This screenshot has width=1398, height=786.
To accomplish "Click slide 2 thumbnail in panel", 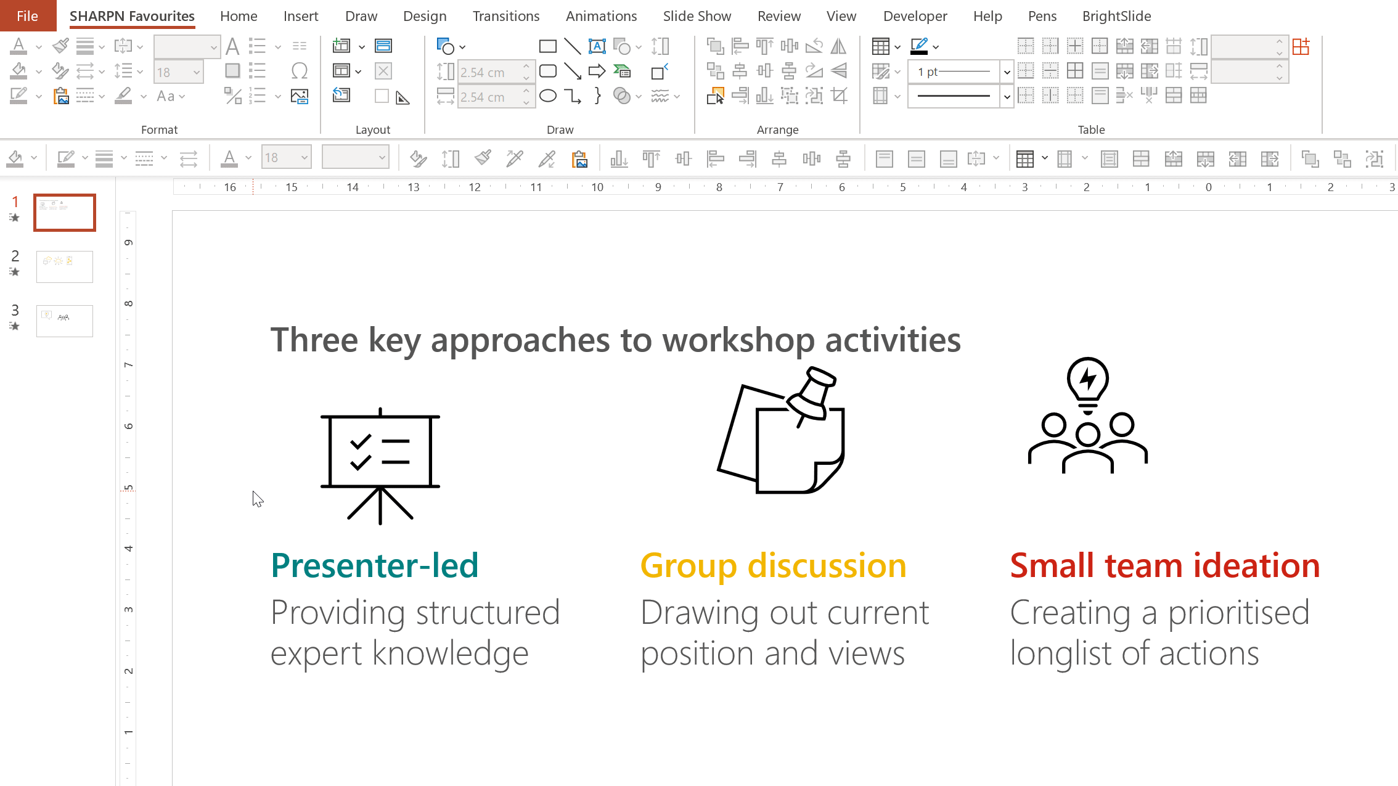I will click(x=64, y=266).
